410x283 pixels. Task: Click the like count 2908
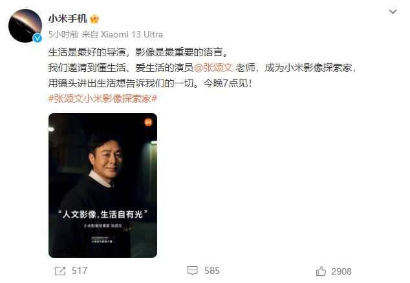click(x=341, y=271)
